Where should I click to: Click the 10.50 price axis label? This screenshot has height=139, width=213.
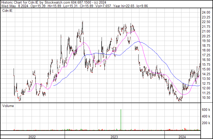pos(206,98)
